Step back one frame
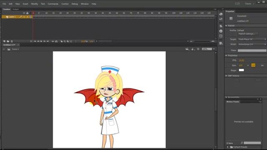This screenshot has width=267, height=150. click(38, 41)
